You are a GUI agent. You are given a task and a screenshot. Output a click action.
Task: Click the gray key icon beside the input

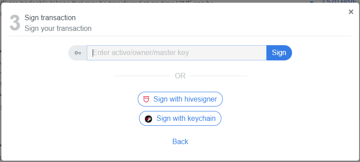(78, 53)
